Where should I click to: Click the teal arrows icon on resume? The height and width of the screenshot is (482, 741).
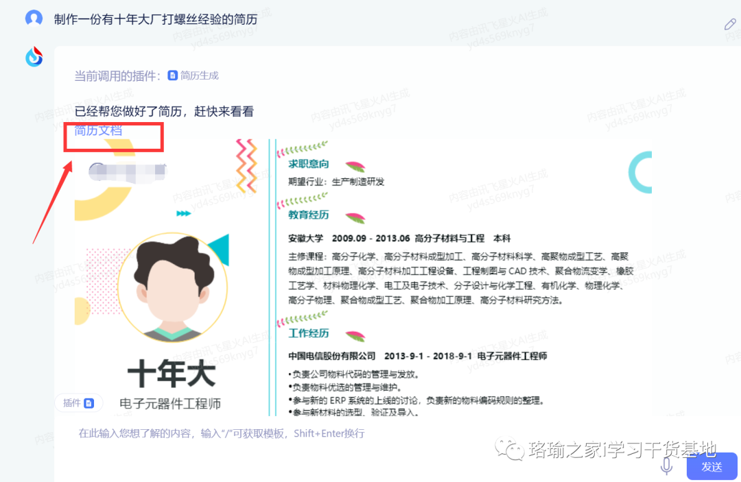(183, 213)
